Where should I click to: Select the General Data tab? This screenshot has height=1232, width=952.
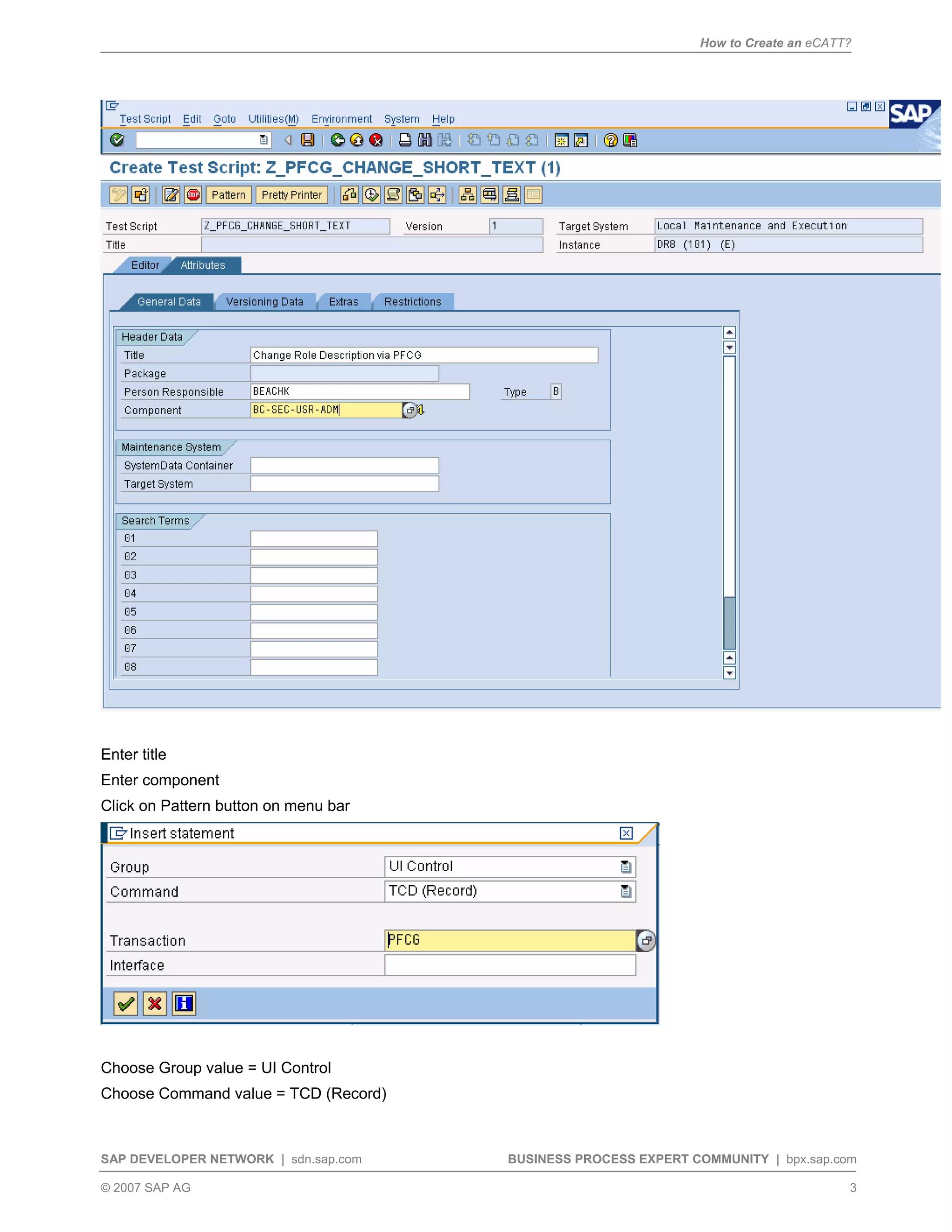tap(169, 302)
